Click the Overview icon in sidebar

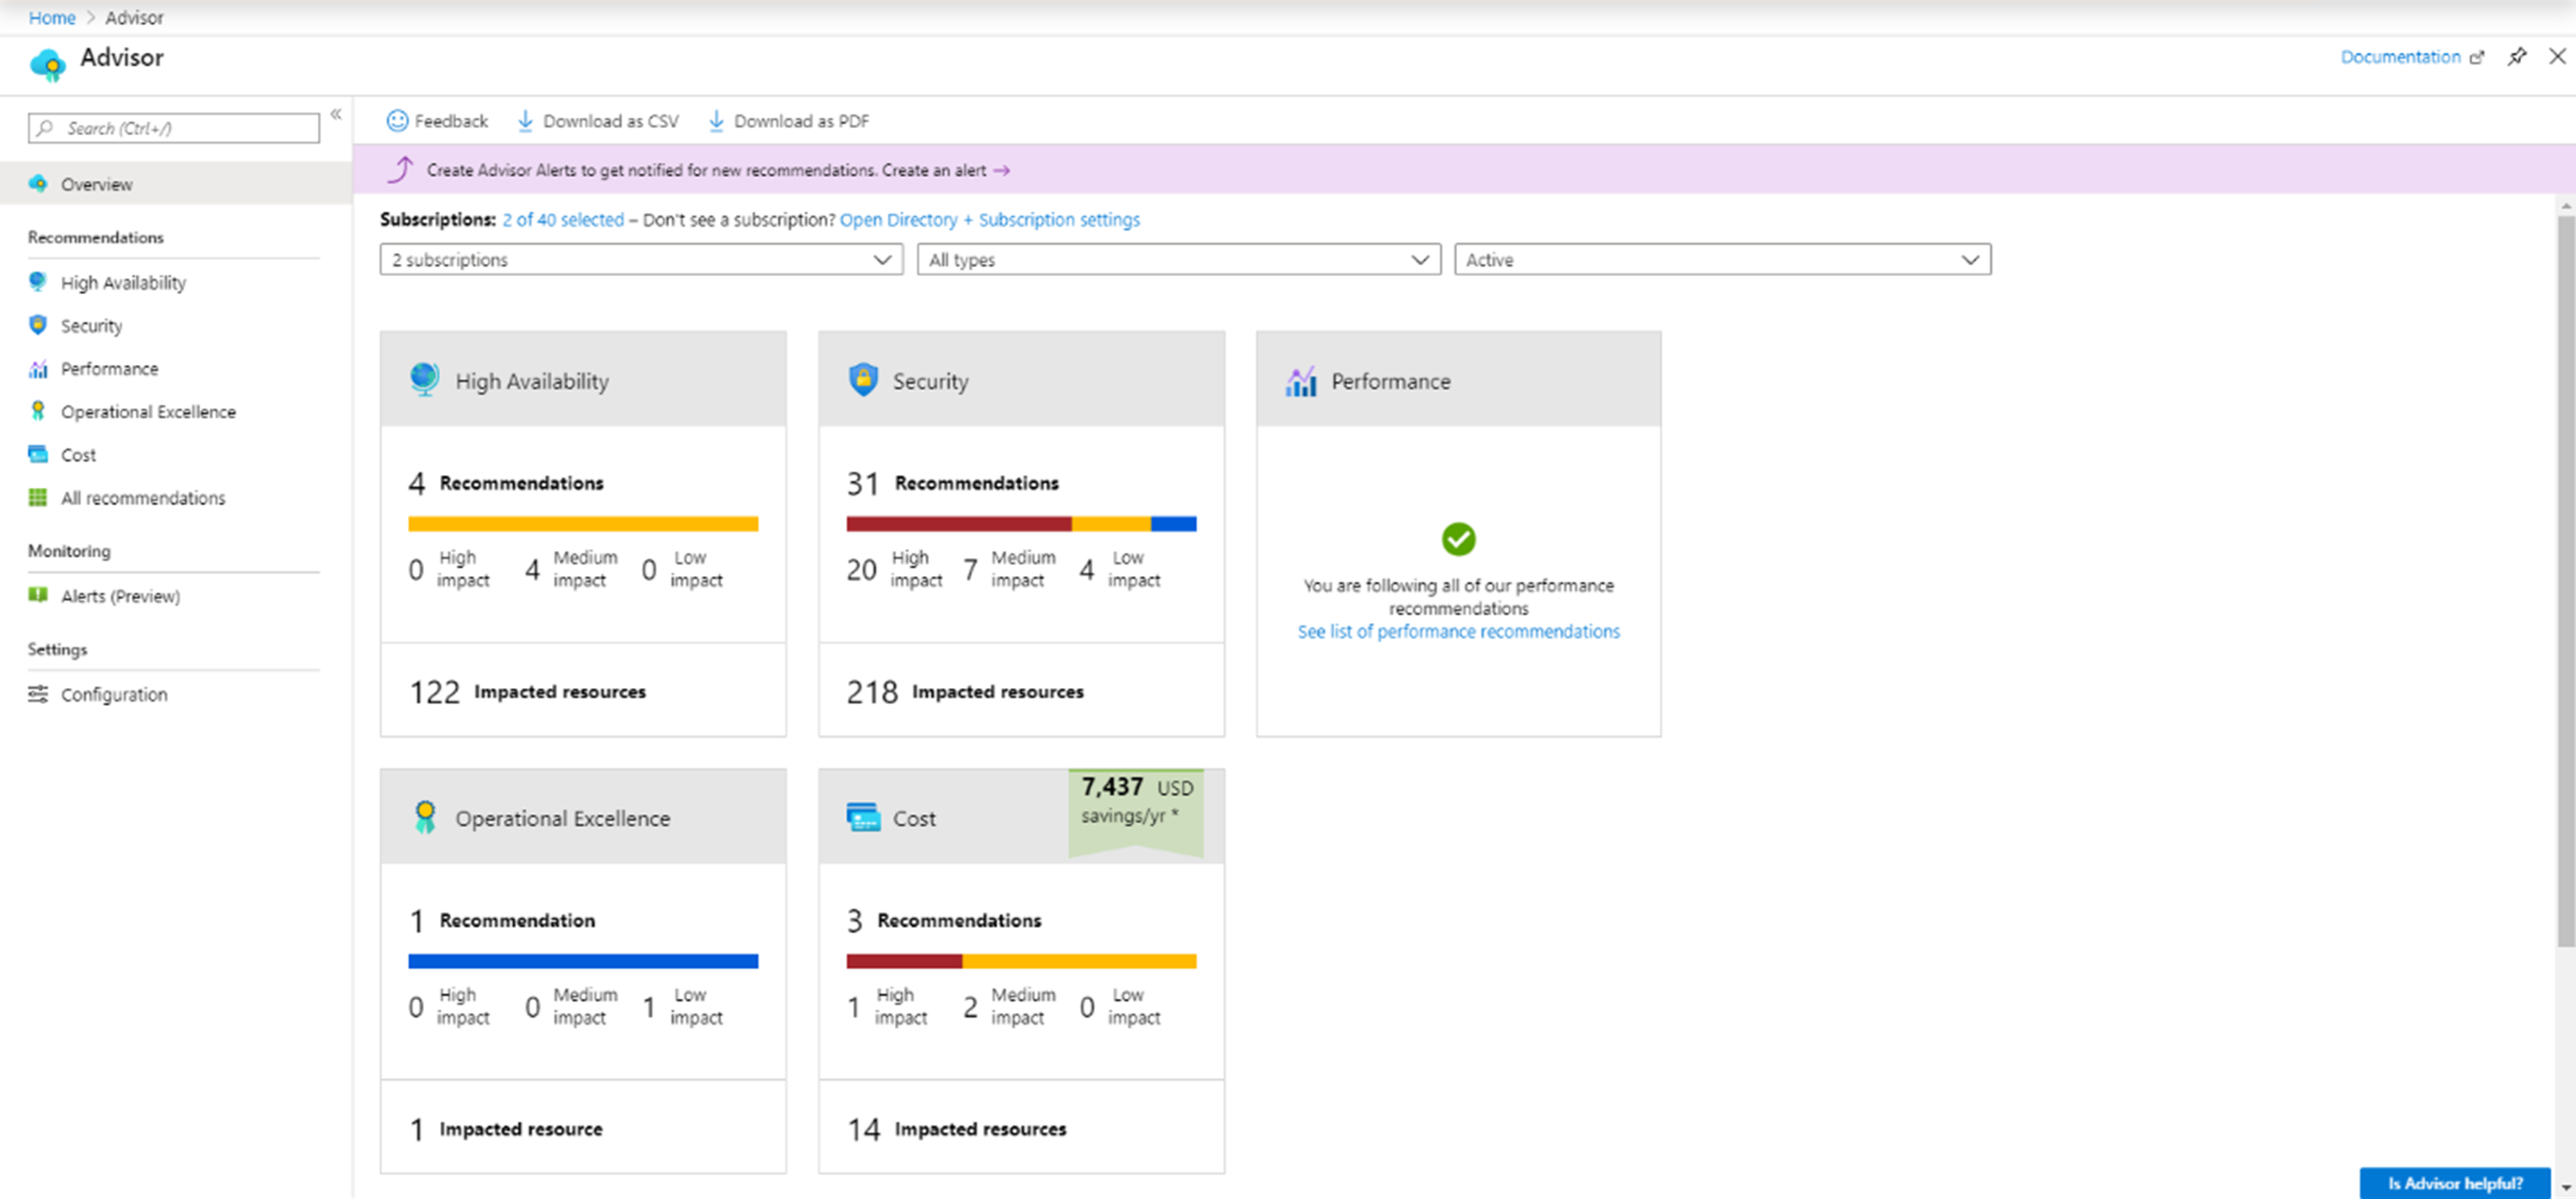point(38,184)
